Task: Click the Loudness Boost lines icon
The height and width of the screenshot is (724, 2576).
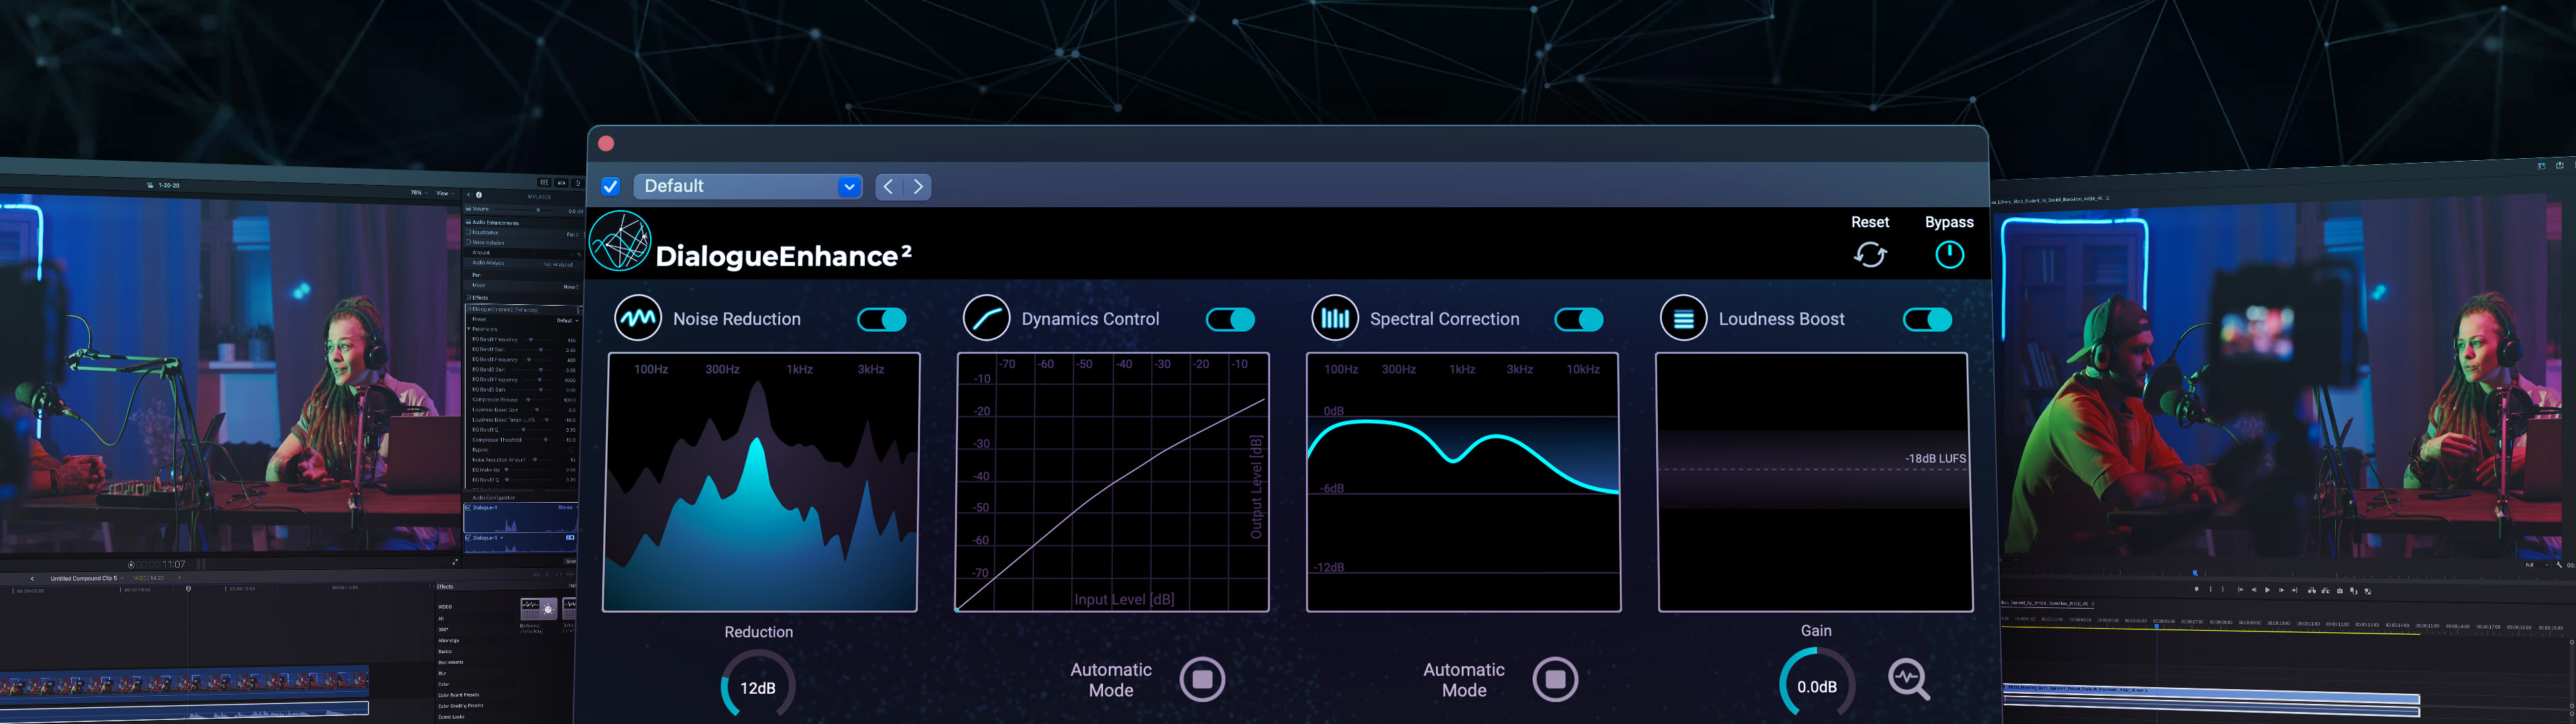Action: coord(1683,319)
